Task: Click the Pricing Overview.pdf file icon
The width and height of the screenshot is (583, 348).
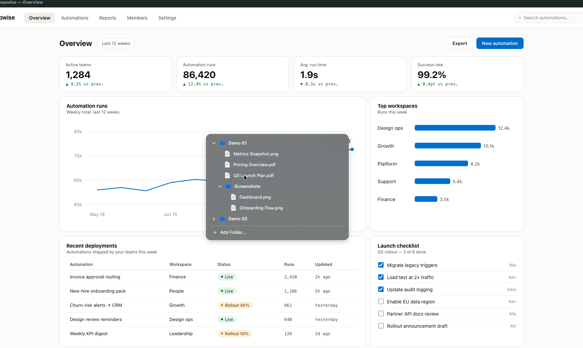Action: (x=227, y=165)
